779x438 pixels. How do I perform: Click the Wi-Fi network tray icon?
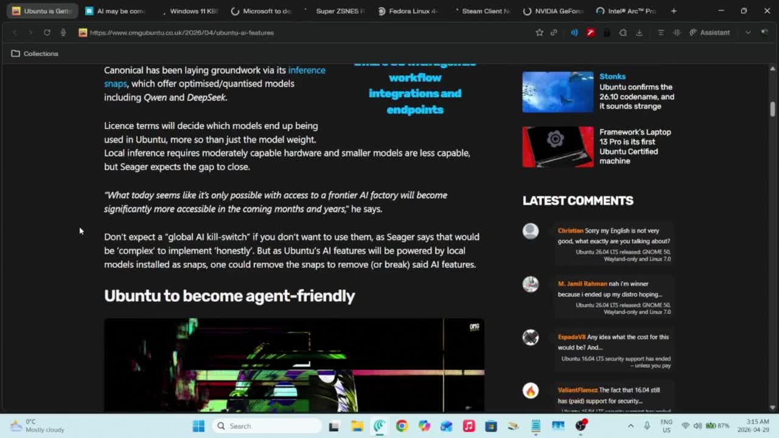point(686,426)
